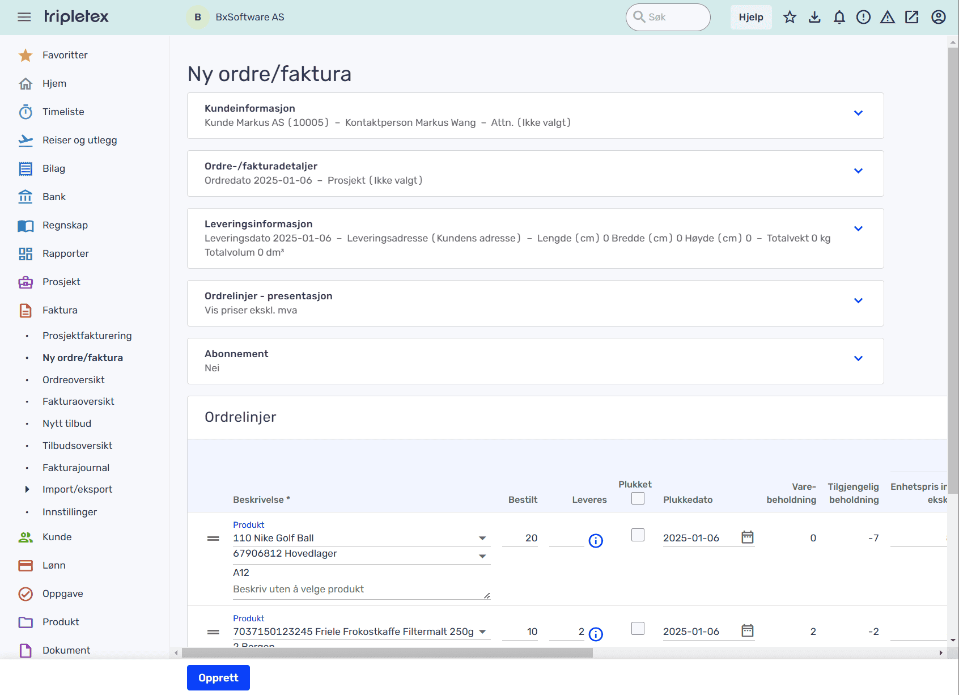Viewport: 959px width, 695px height.
Task: Click the download icon in top bar
Action: coord(814,17)
